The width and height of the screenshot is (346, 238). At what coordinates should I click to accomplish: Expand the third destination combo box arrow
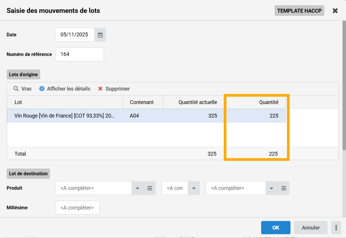point(272,188)
